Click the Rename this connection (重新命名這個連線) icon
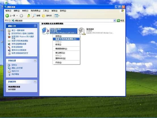Image resolution: width=157 pixels, height=118 pixels. 9,50
